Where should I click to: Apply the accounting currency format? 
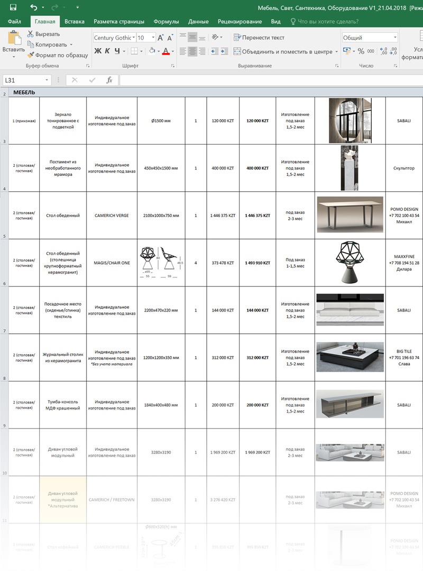347,51
